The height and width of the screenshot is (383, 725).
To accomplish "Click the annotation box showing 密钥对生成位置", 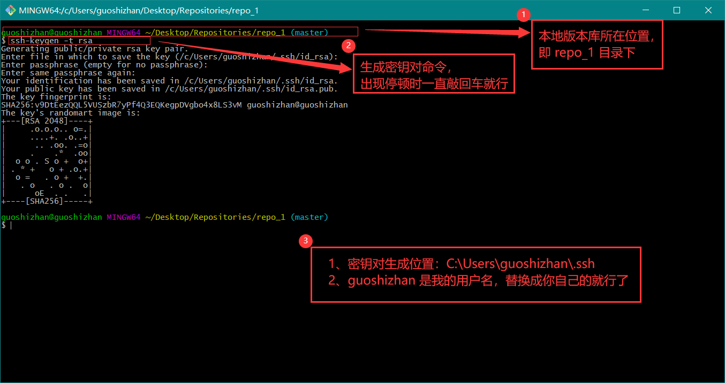I will 475,274.
